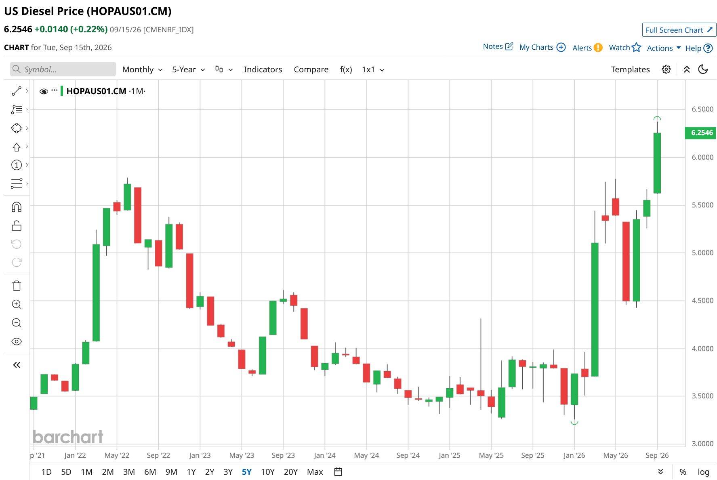
Task: Open the Indicators menu
Action: click(263, 69)
